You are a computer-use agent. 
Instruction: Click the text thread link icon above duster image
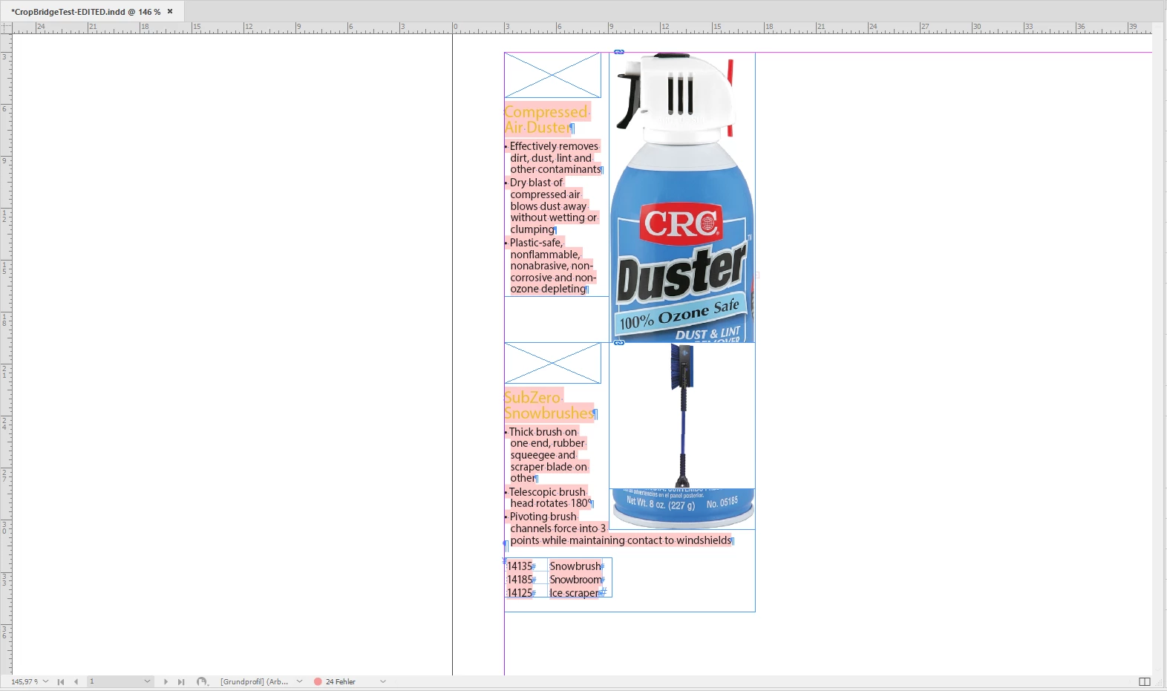point(619,52)
